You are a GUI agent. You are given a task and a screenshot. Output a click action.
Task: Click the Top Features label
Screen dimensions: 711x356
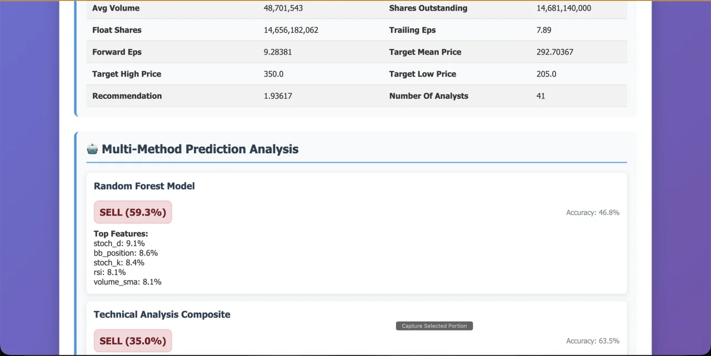(x=121, y=234)
